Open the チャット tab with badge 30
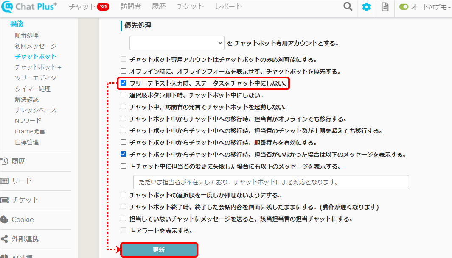Screen dimensions: 452x258 (88, 7)
